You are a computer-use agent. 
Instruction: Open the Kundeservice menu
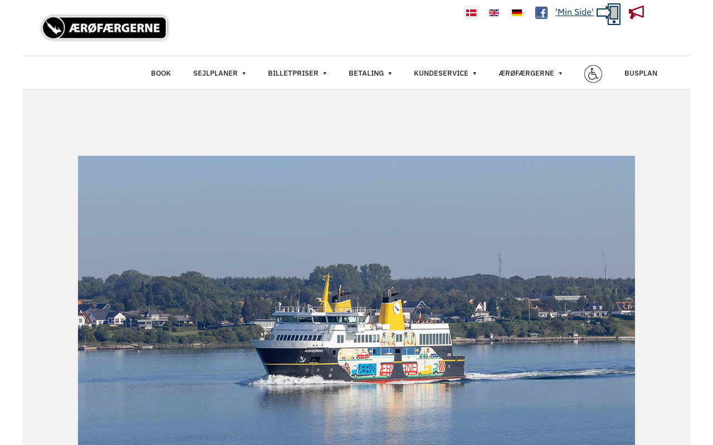point(441,73)
